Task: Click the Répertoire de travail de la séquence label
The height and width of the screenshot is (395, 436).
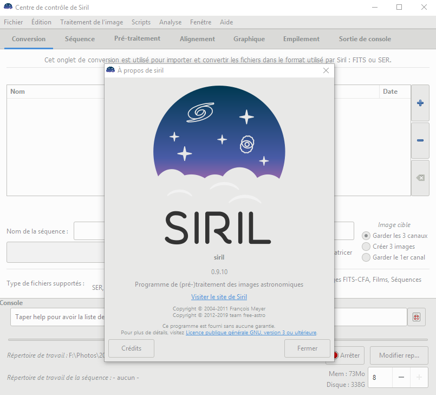Action: pos(59,378)
